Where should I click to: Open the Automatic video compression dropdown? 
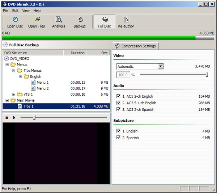pyautogui.click(x=161, y=66)
